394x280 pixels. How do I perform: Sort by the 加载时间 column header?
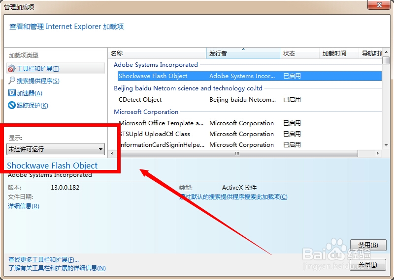[339, 53]
